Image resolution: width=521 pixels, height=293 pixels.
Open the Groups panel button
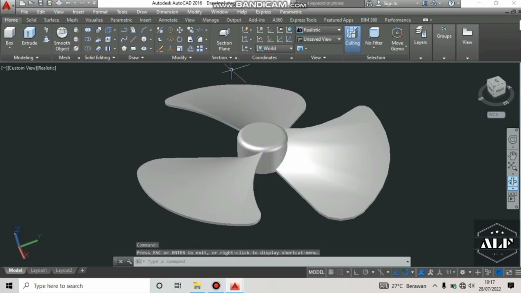click(444, 33)
